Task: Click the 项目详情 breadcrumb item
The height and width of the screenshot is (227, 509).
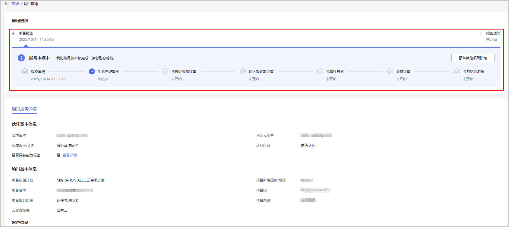Action: [31, 4]
